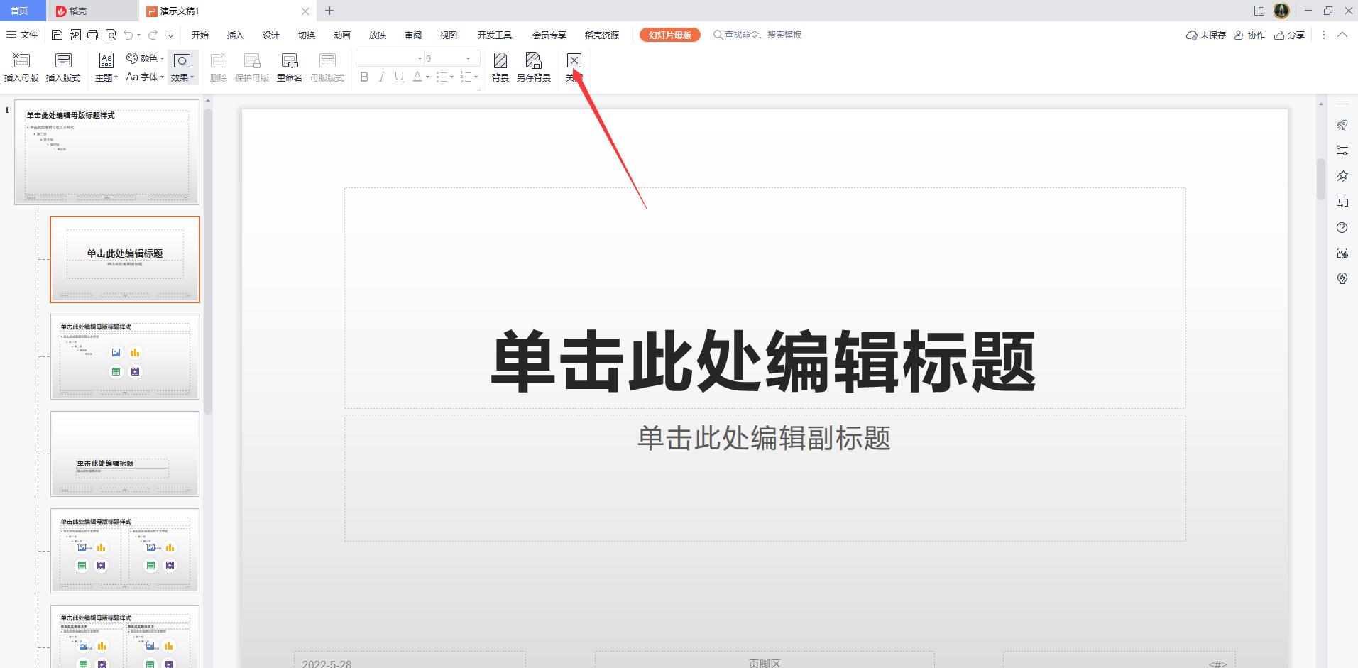This screenshot has height=668, width=1358.
Task: Open the Effects (效果) dropdown
Action: 182,67
